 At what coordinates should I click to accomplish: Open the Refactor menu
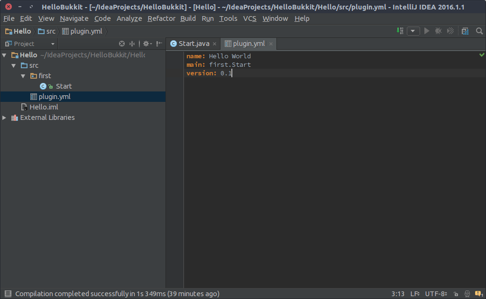[161, 18]
